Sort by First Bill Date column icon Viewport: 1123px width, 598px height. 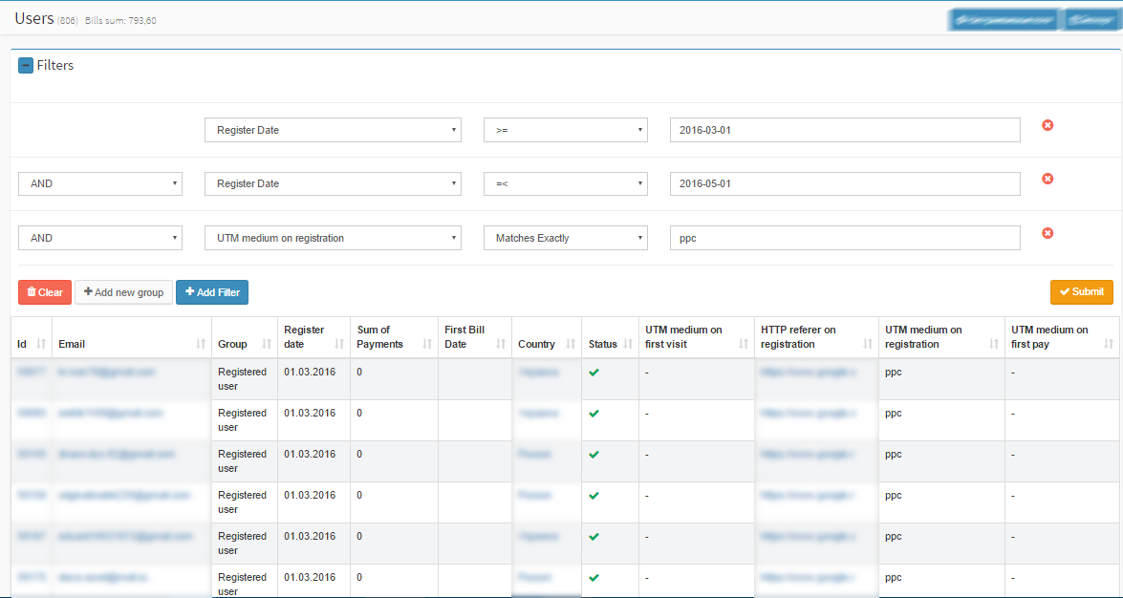coord(501,345)
